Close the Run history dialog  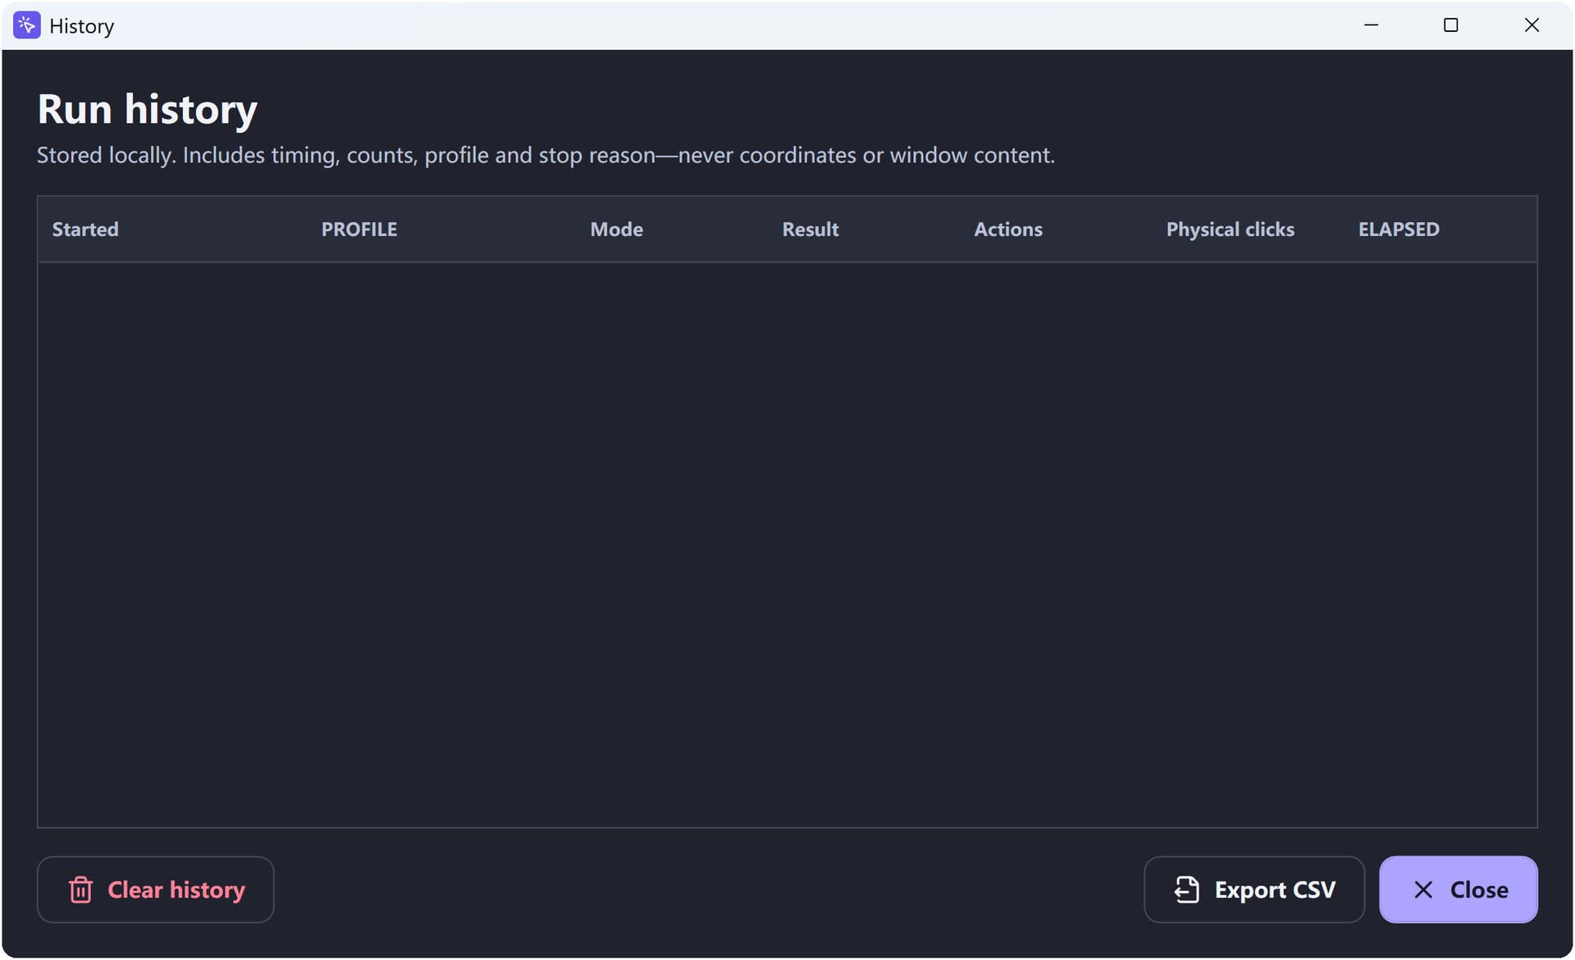pyautogui.click(x=1458, y=889)
